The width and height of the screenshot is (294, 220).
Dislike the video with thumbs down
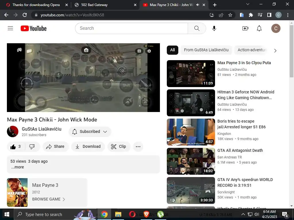tap(32, 146)
